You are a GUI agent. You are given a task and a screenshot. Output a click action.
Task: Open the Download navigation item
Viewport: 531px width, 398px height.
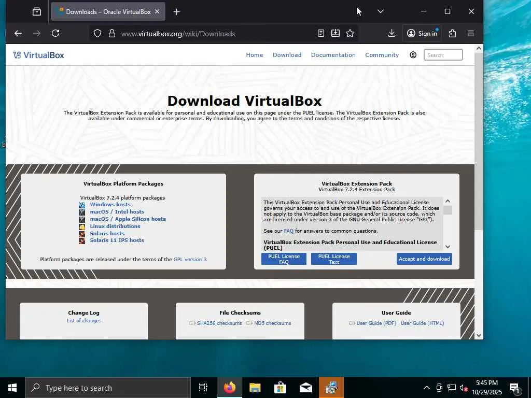coord(287,55)
